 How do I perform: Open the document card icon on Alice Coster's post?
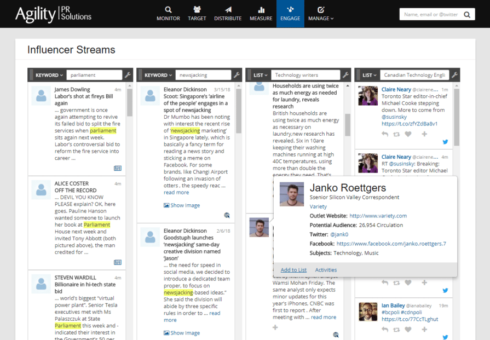(118, 263)
